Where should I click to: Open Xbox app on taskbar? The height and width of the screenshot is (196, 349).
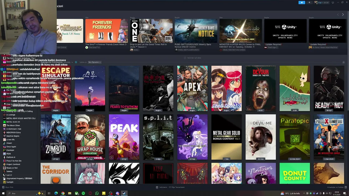pyautogui.click(x=77, y=193)
